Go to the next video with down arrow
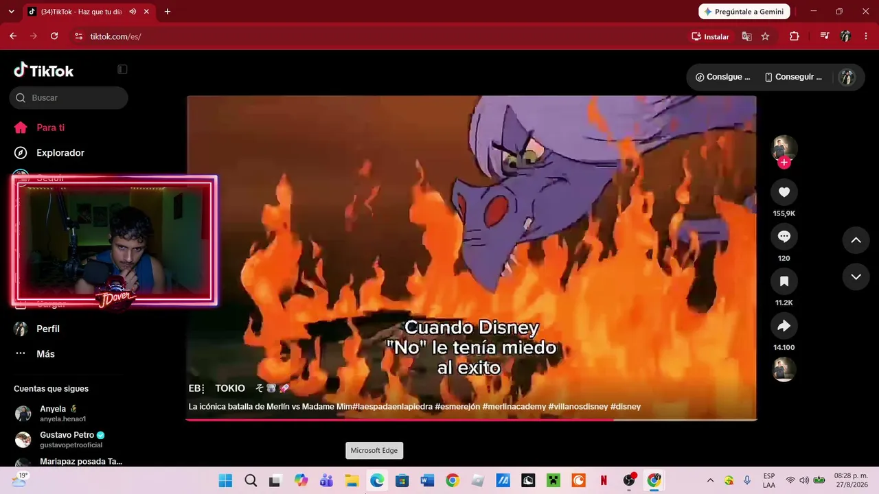This screenshot has height=494, width=879. pos(856,277)
